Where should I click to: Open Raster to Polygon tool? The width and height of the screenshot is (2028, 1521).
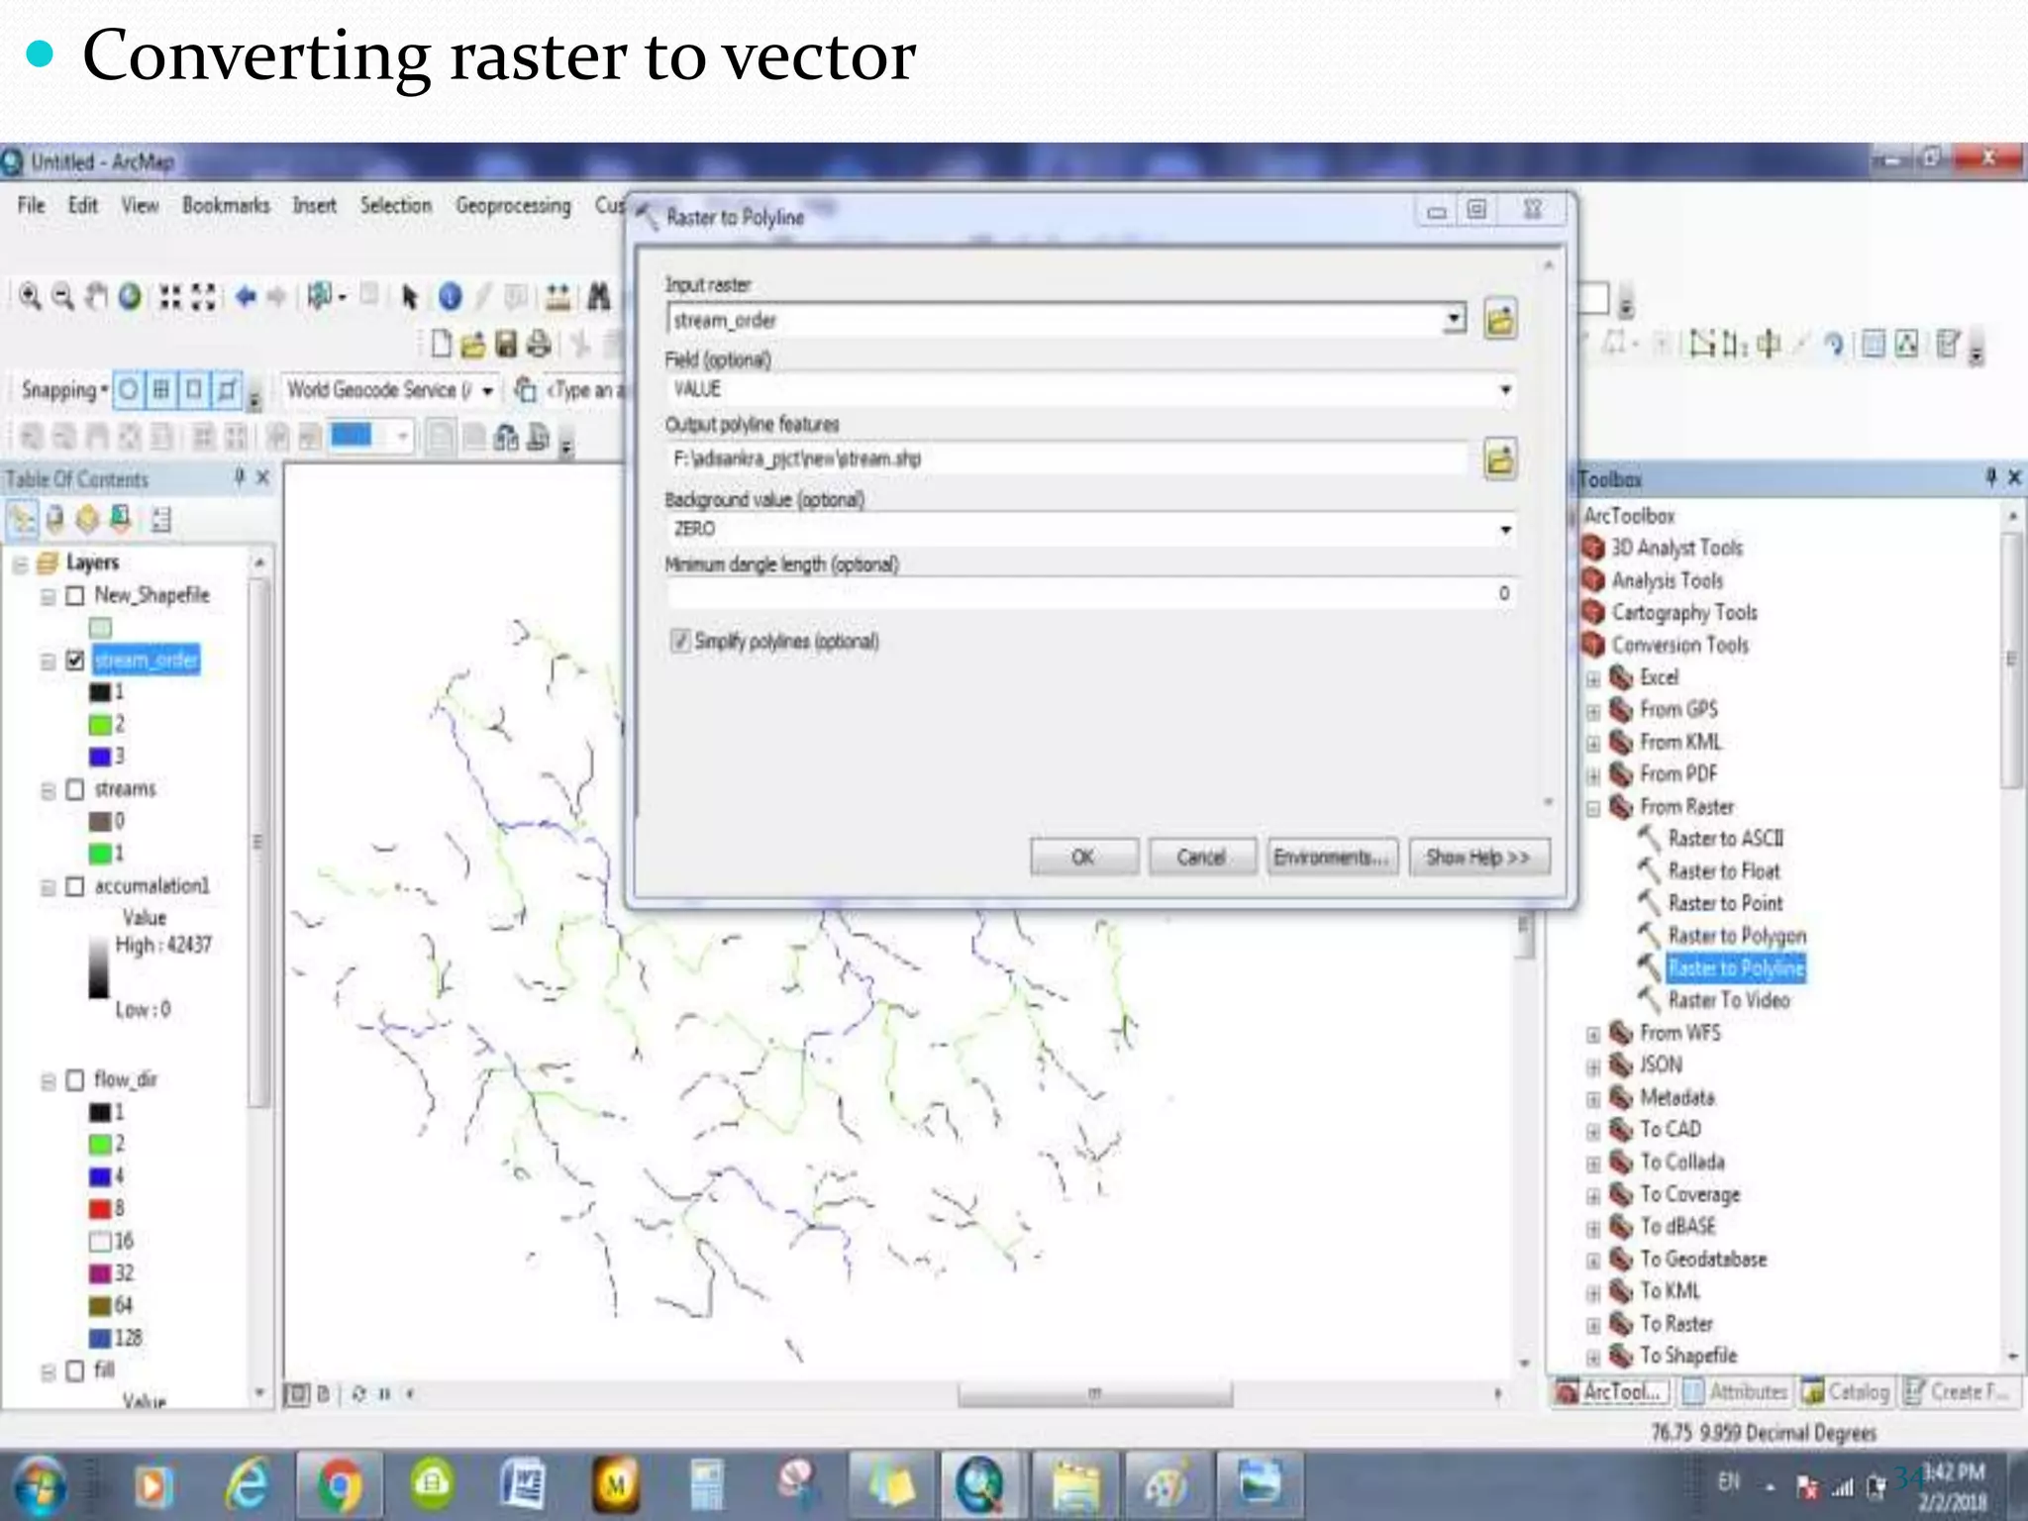point(1737,936)
